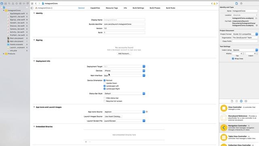Show the File Template library
This screenshot has width=259, height=146.
pos(232,101)
